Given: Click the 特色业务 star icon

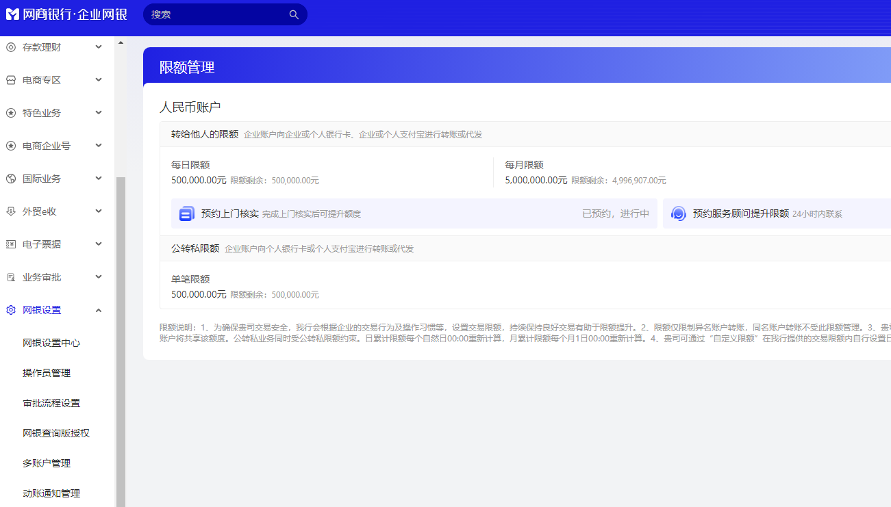Looking at the screenshot, I should [x=11, y=113].
